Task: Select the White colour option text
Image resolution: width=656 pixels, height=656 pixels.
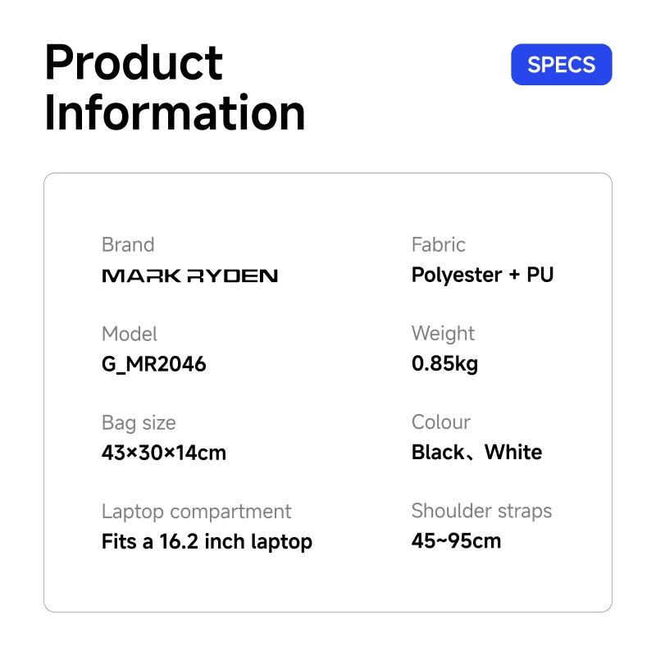Action: coord(513,453)
